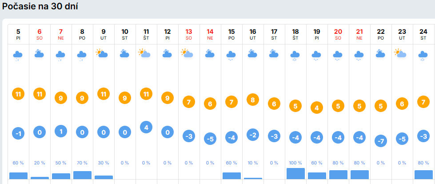Click the rain cloud icon for Friday 5
Viewport: 435px width, 184px height.
click(18, 55)
